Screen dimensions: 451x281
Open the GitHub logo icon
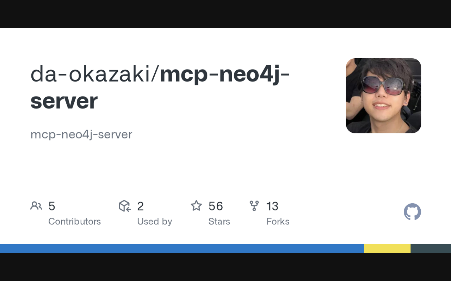412,212
